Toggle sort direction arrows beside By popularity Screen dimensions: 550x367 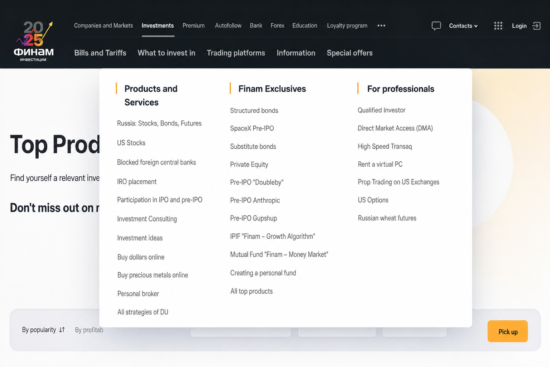[62, 330]
